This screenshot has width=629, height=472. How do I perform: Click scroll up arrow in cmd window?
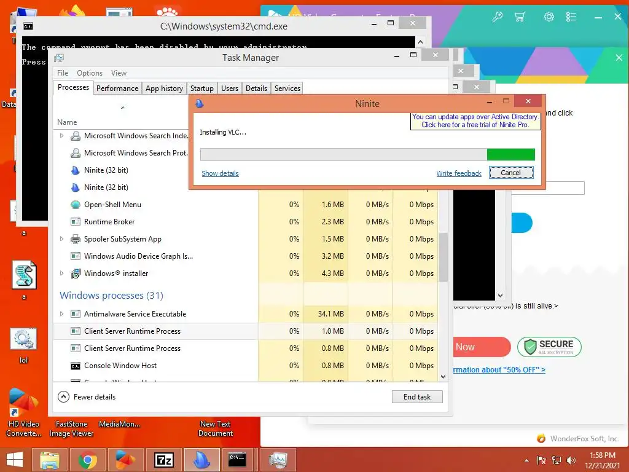(420, 42)
